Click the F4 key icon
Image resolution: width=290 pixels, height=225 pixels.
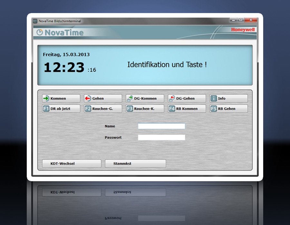coord(172,109)
